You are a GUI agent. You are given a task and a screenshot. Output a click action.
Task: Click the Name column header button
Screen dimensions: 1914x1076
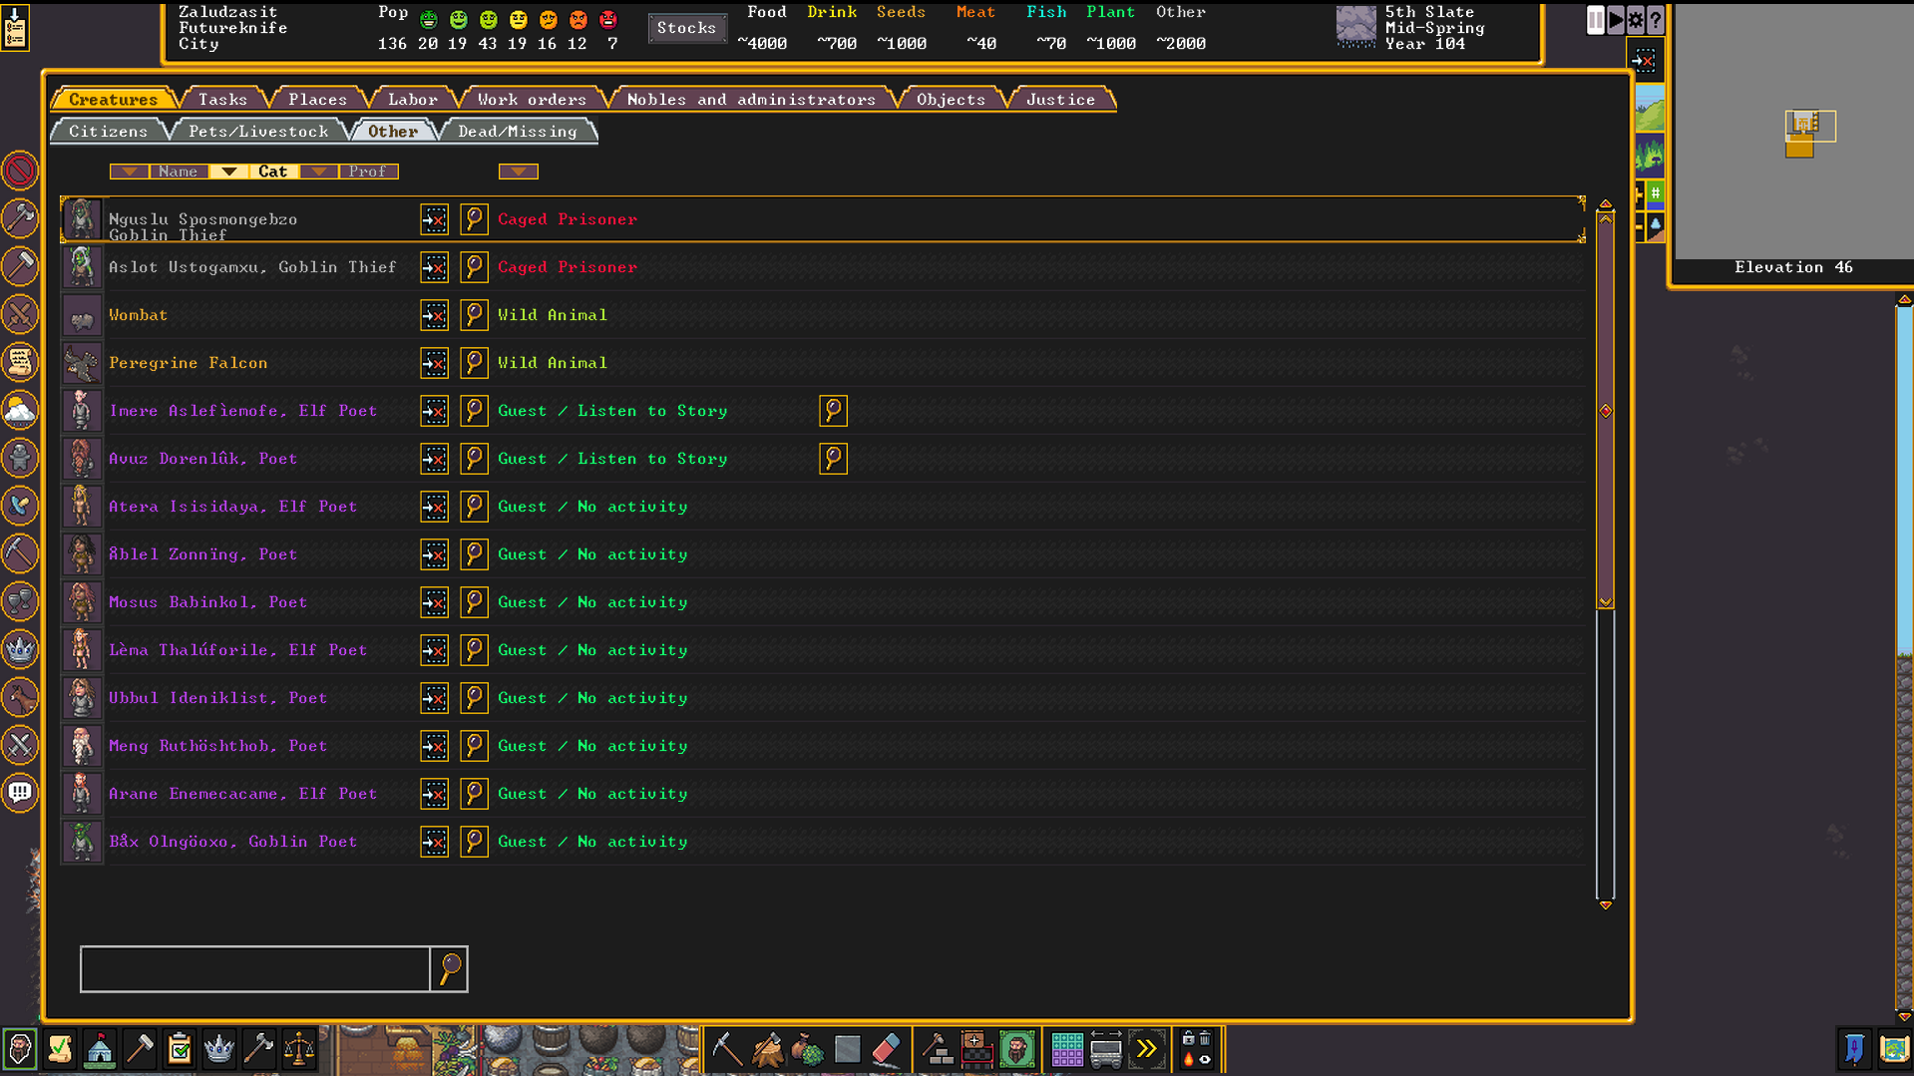point(179,172)
